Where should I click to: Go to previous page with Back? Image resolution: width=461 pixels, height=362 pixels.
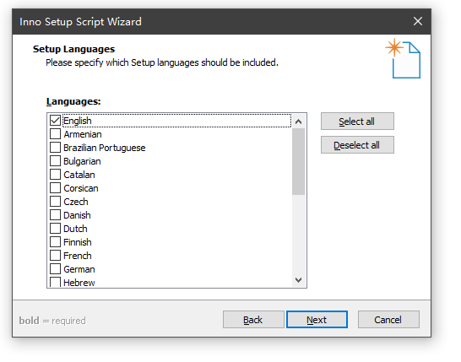pyautogui.click(x=253, y=320)
